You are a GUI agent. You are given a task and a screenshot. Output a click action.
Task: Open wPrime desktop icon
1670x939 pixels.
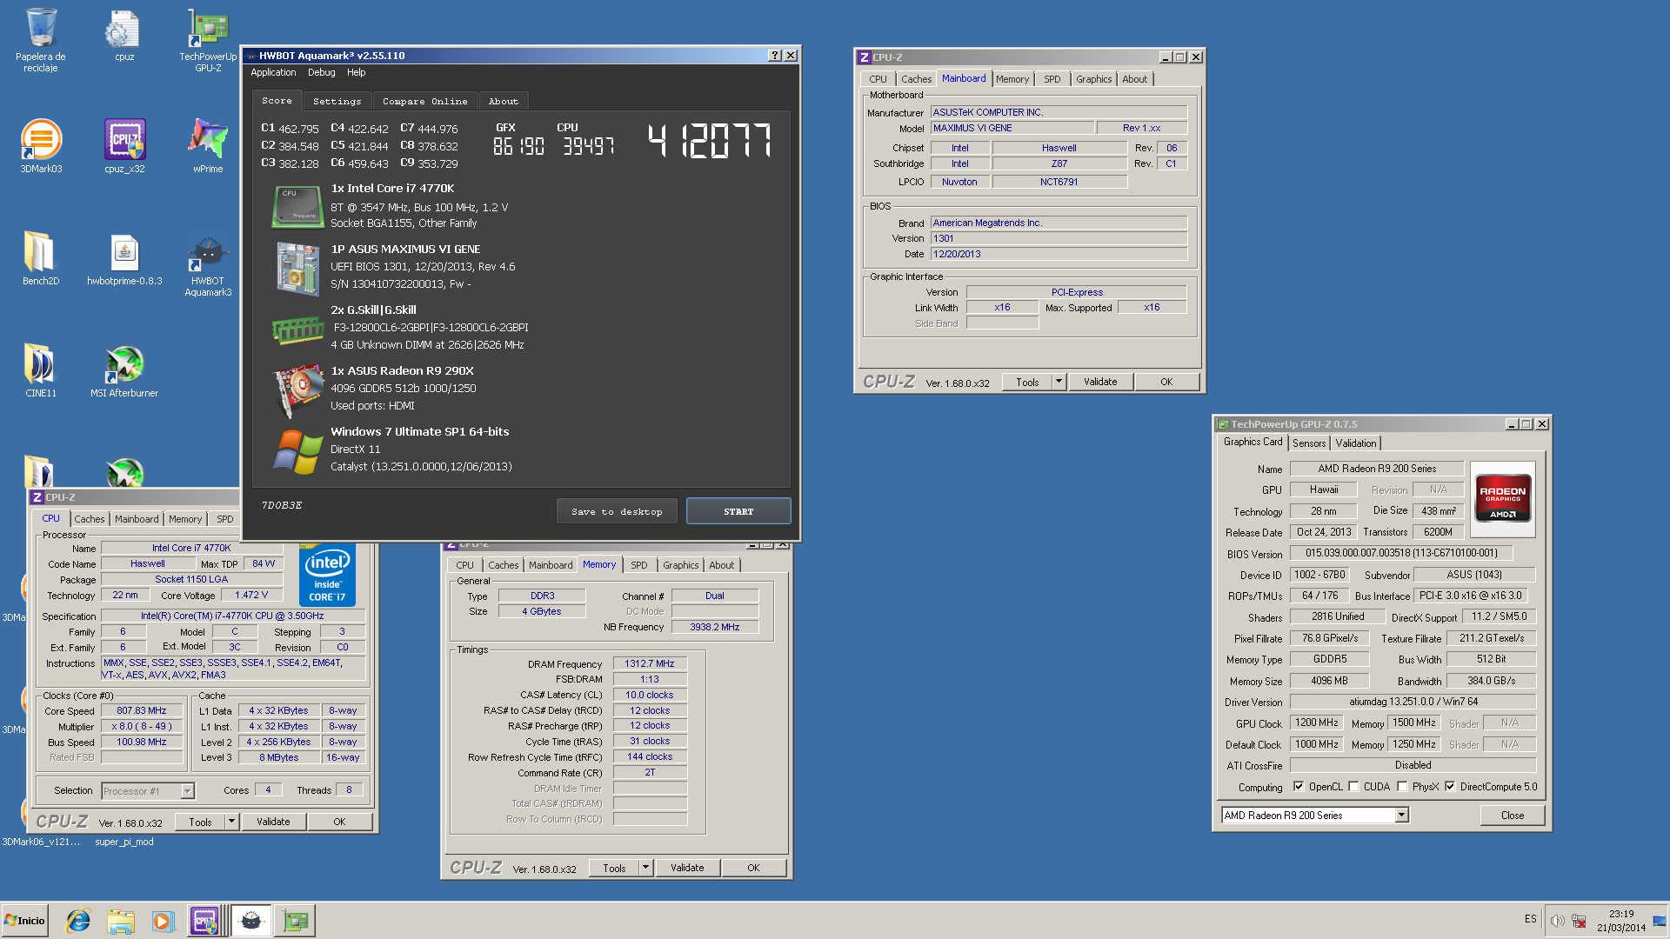click(x=208, y=145)
